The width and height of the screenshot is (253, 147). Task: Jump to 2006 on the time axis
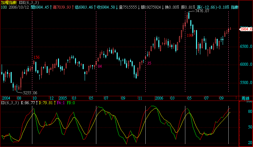[159, 99]
